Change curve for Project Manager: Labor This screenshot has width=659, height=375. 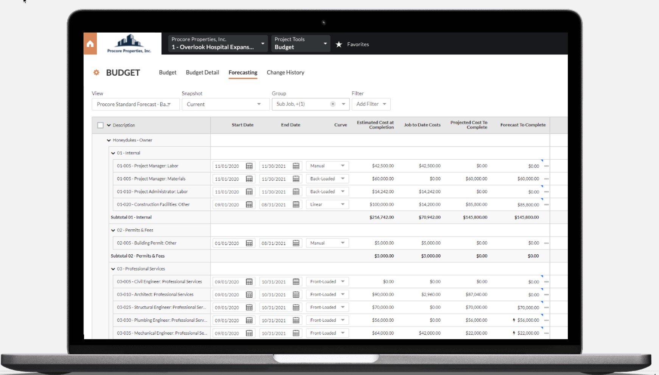[327, 166]
